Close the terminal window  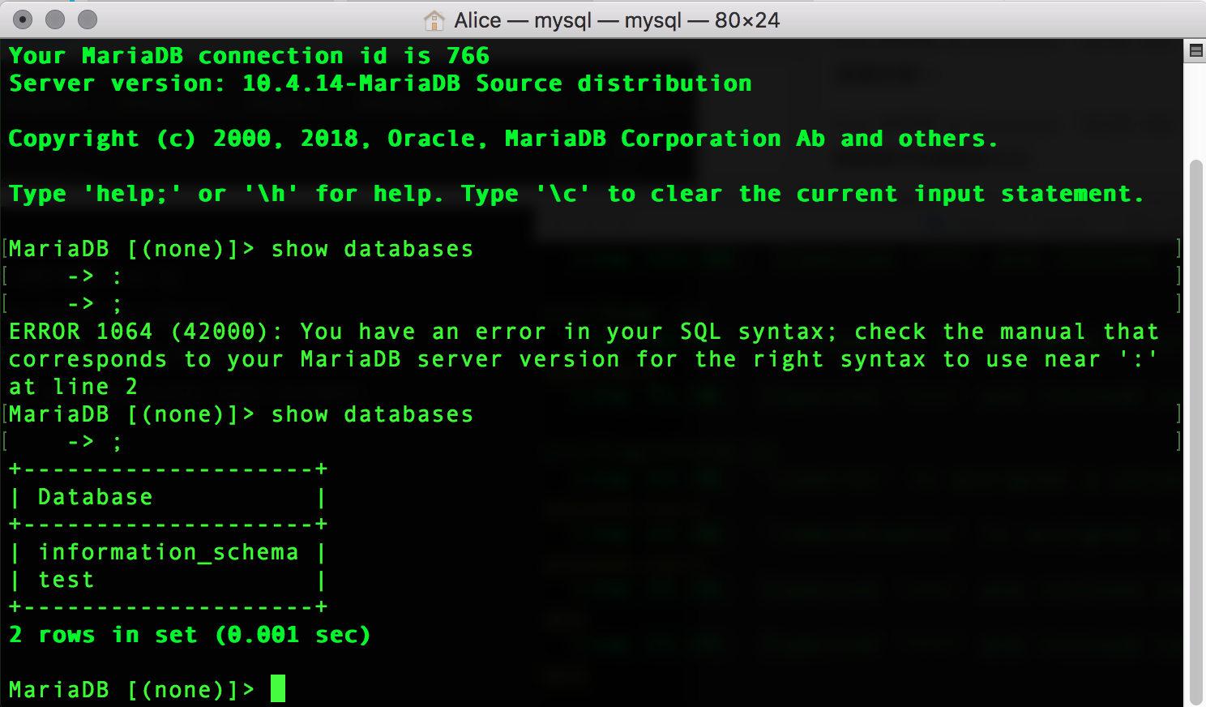tap(24, 19)
